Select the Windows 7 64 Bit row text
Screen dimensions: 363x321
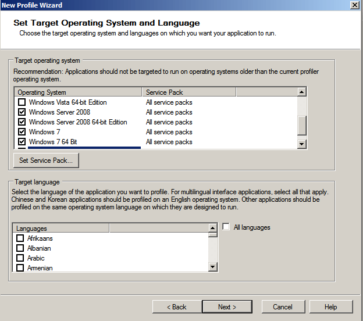[53, 142]
